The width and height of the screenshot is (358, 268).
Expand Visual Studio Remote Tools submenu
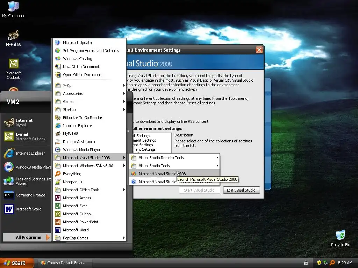[x=174, y=158]
